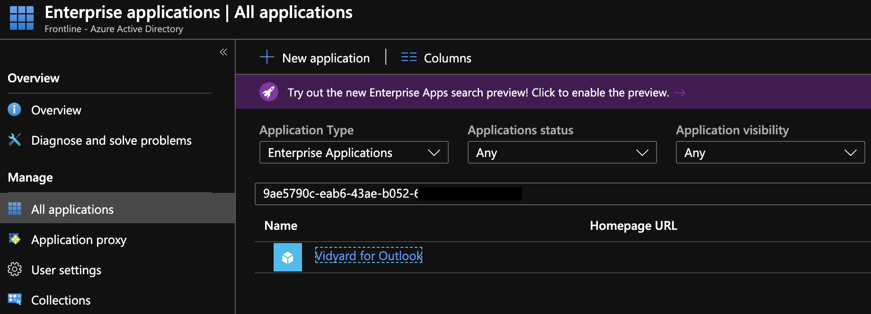
Task: Click the application ID search field
Action: 563,194
